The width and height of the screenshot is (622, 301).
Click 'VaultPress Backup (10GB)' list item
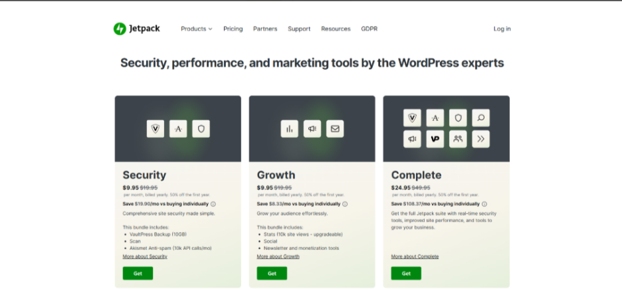click(158, 235)
